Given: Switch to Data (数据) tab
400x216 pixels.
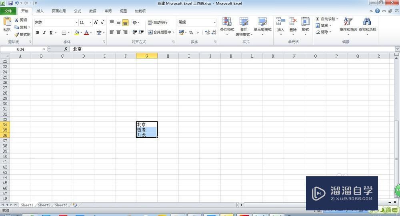Looking at the screenshot, I should (x=93, y=11).
